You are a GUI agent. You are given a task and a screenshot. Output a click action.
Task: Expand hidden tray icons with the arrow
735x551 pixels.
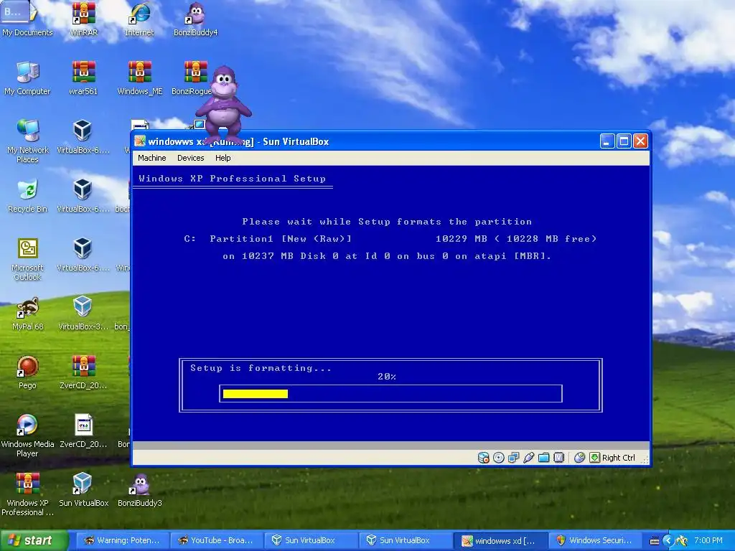click(669, 540)
